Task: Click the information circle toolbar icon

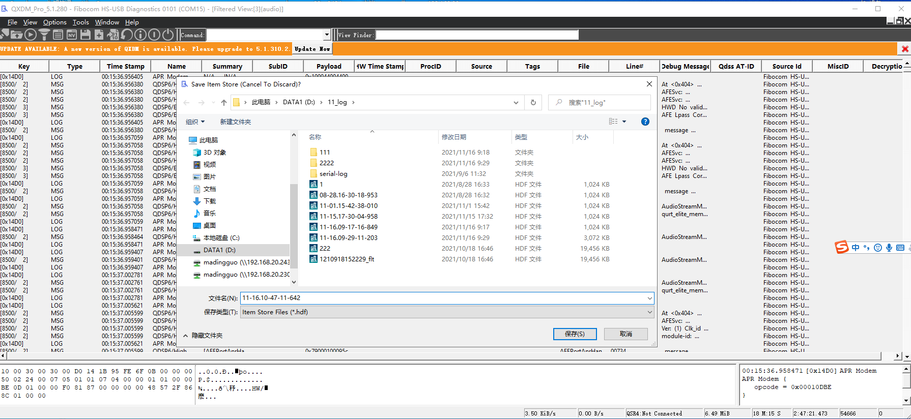Action: (140, 35)
